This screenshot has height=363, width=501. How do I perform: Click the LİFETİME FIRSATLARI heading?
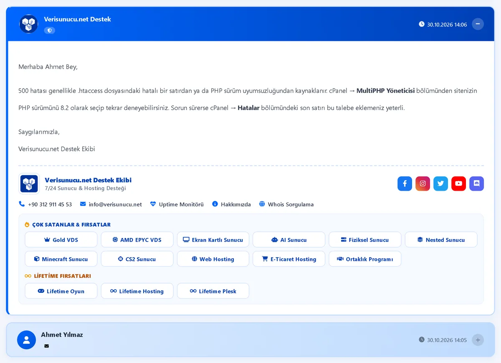(62, 276)
